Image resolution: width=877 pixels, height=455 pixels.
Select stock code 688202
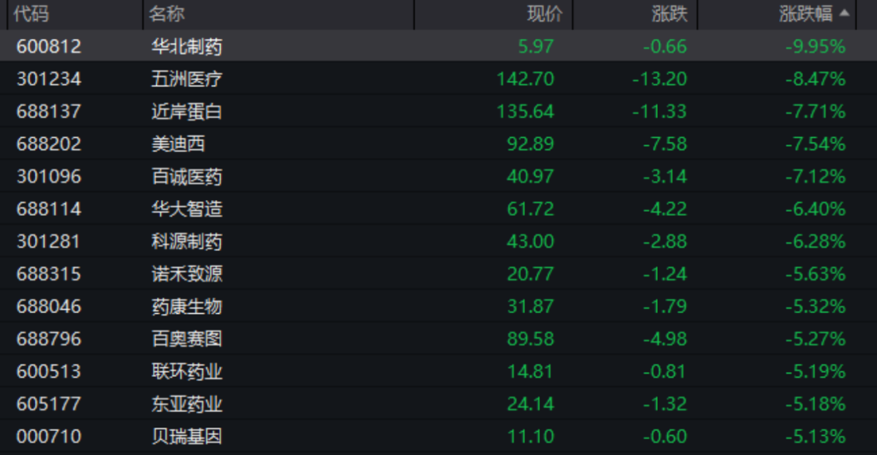coord(49,144)
